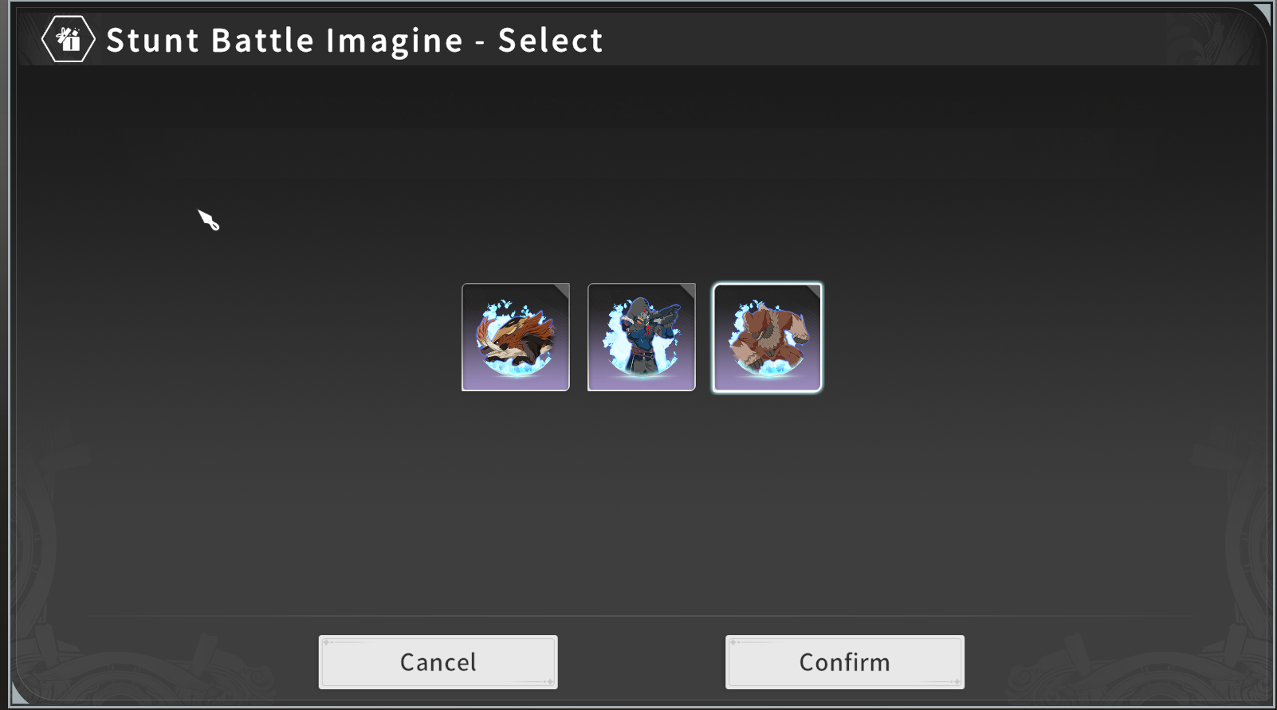Select the leftmost purple Imagine card

click(516, 337)
